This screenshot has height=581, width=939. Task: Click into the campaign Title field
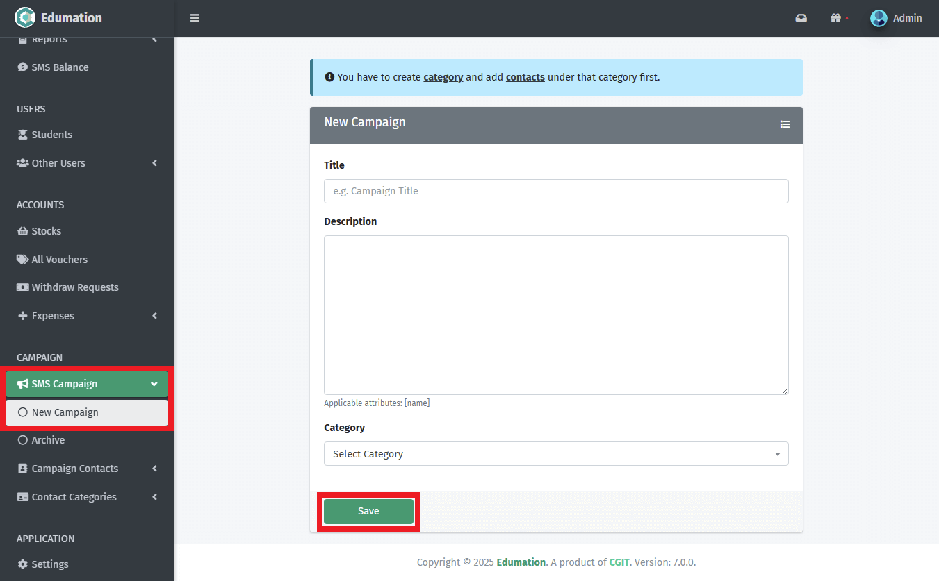555,191
